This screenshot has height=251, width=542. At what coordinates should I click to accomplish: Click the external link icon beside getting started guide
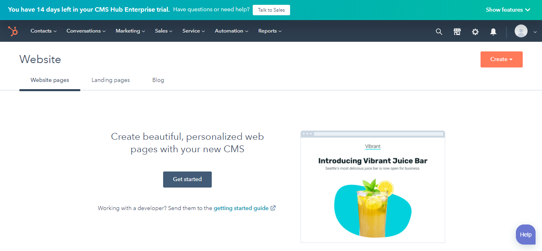pyautogui.click(x=273, y=208)
